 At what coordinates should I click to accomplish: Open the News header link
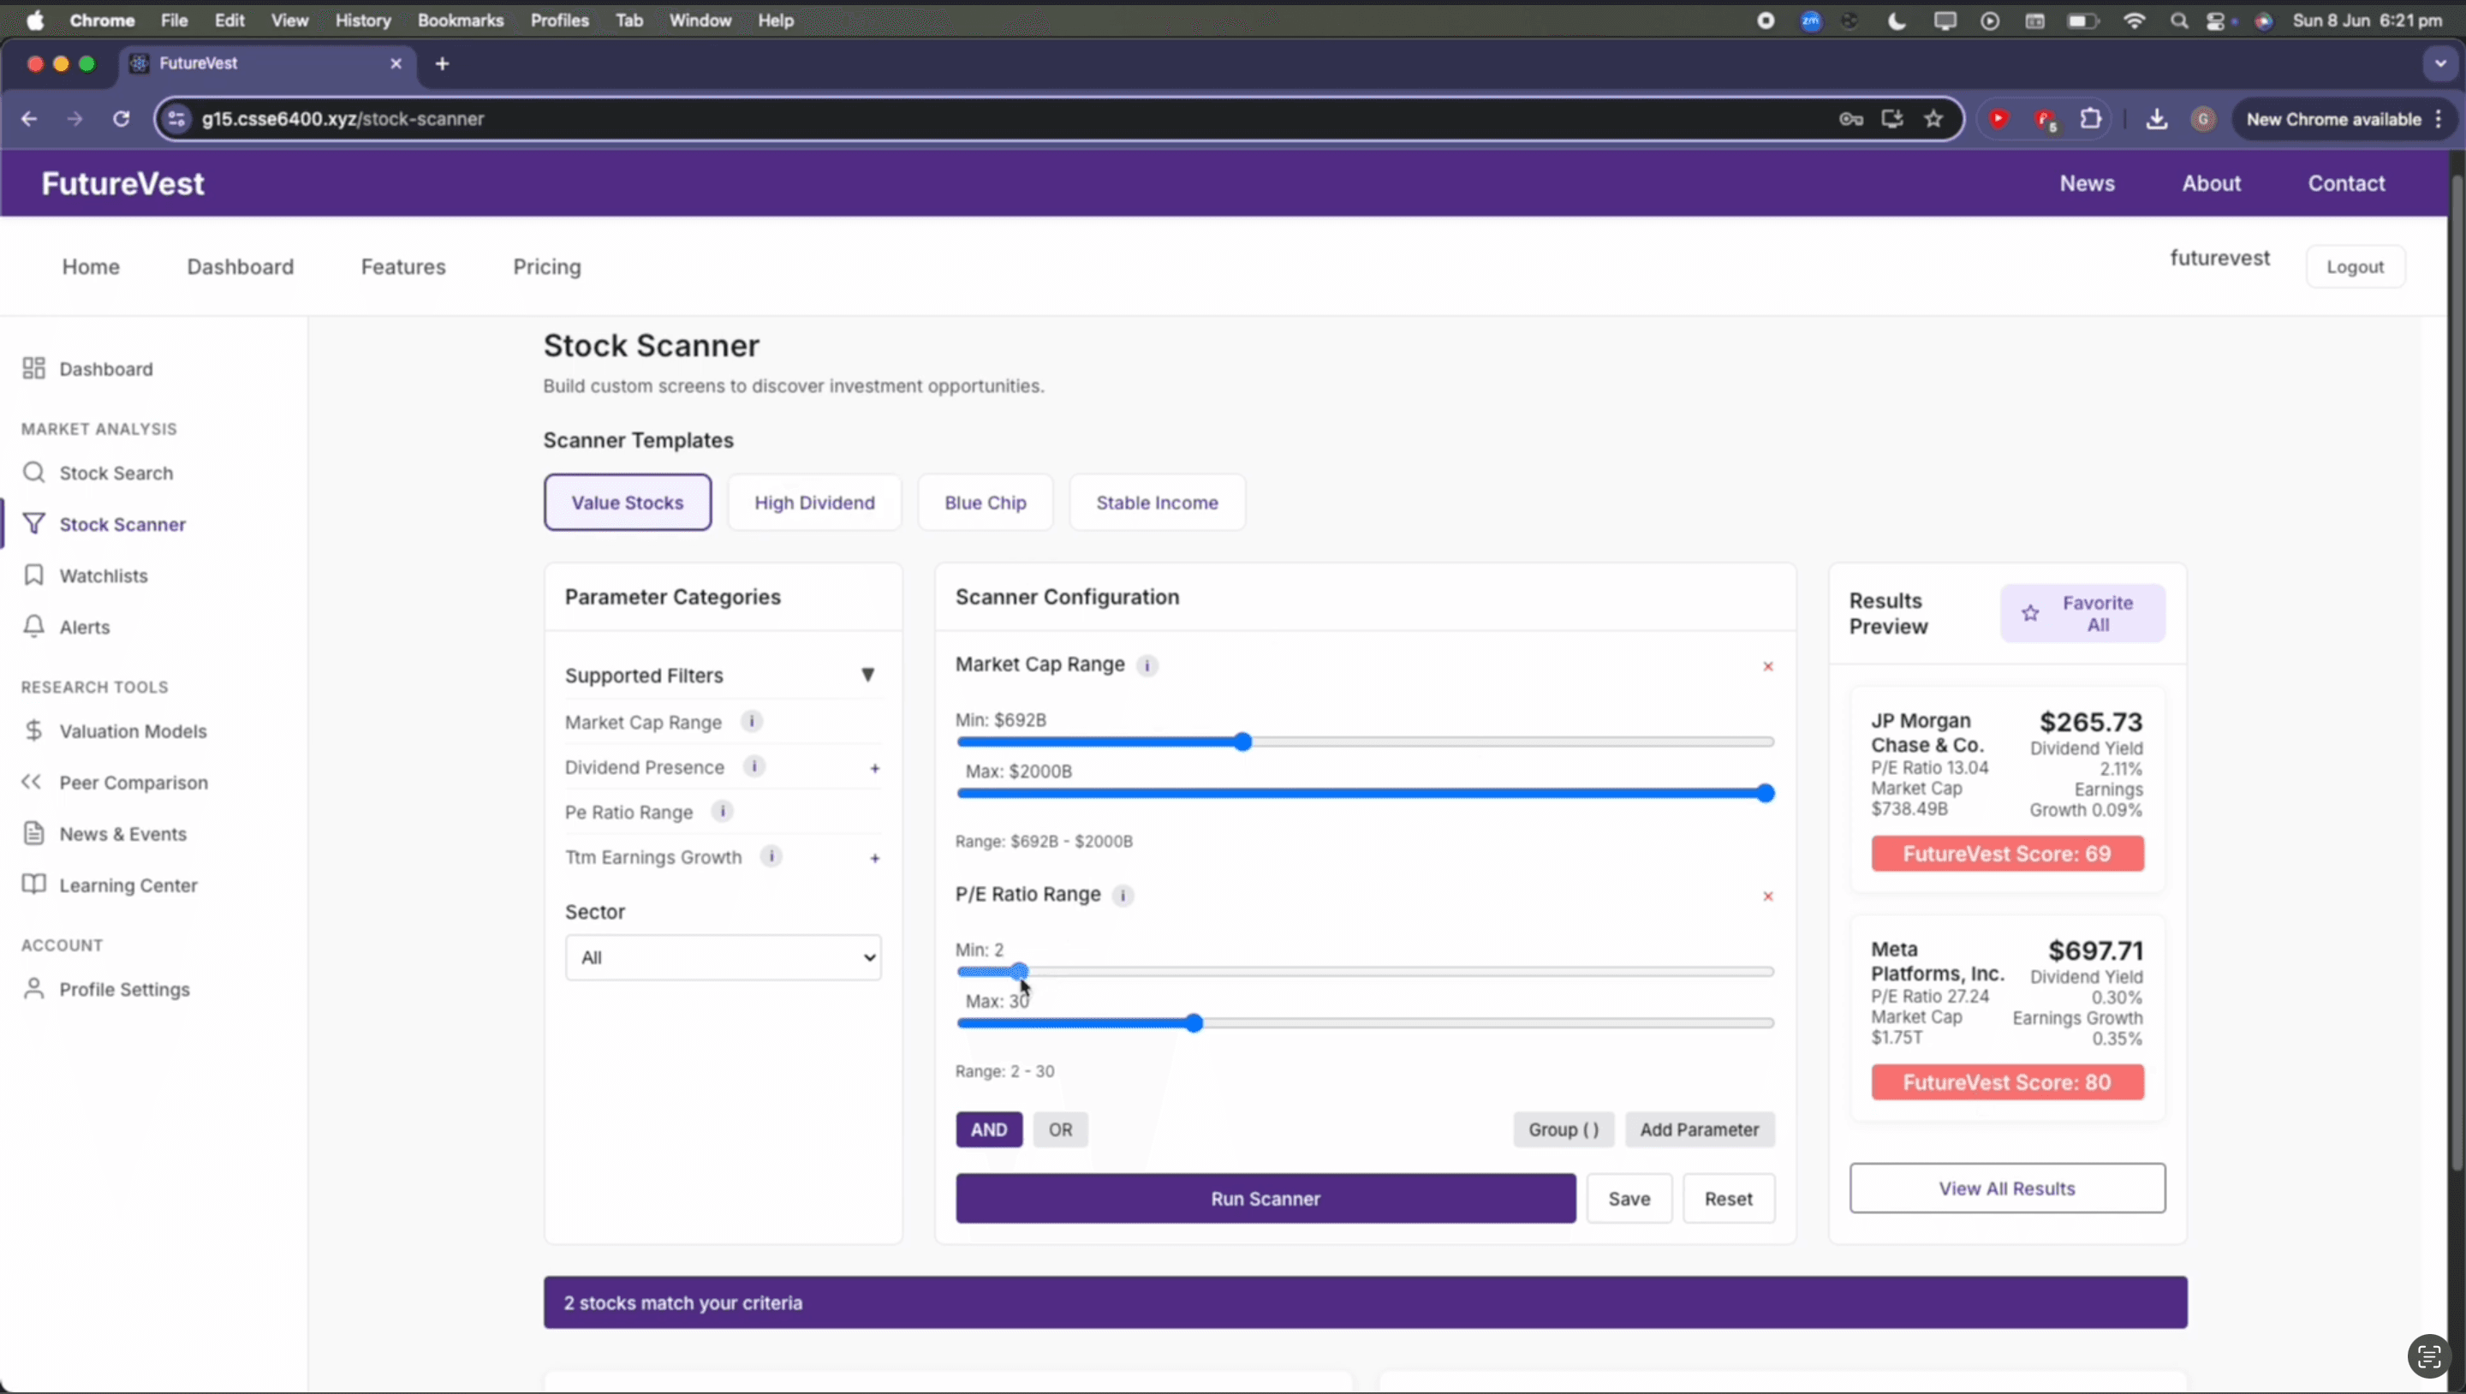[x=2087, y=184]
